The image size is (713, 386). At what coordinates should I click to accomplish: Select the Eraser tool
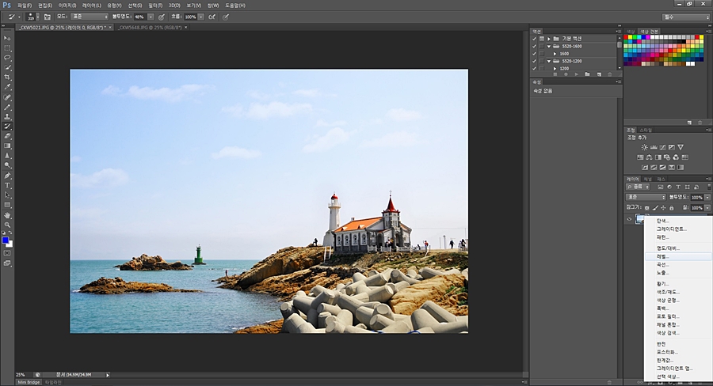[7, 135]
